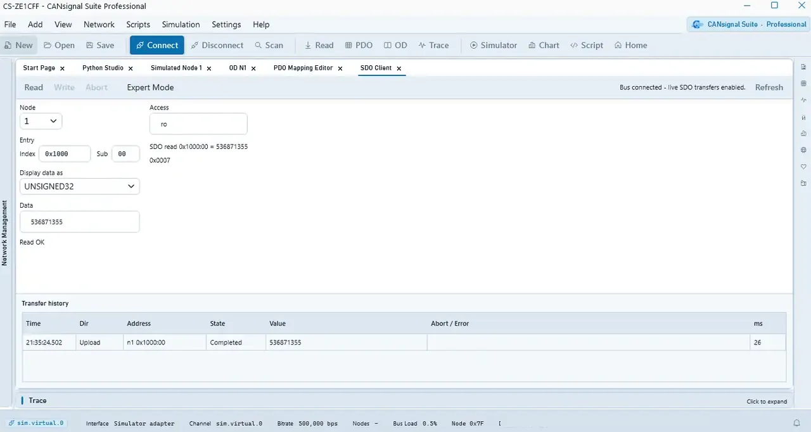Click the bar chart icon in right sidebar
811x432 pixels.
coord(803,134)
